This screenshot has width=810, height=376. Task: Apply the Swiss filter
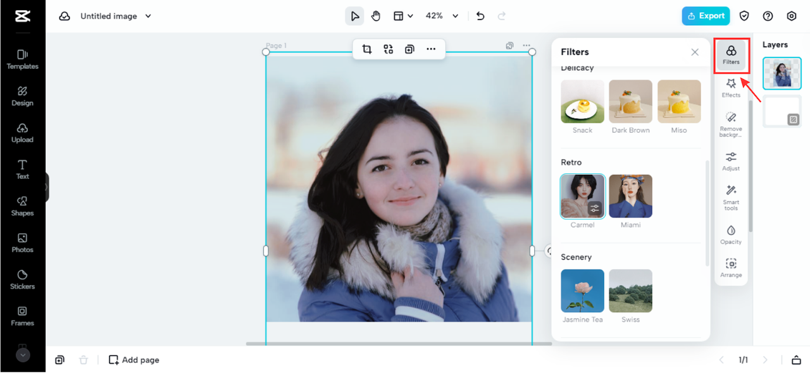pyautogui.click(x=631, y=291)
